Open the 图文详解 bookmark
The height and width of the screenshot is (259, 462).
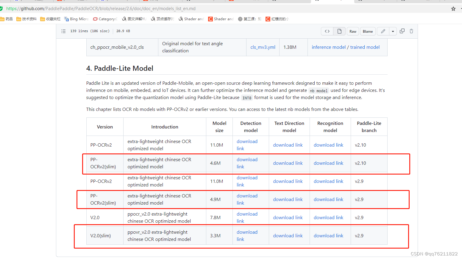pos(134,19)
